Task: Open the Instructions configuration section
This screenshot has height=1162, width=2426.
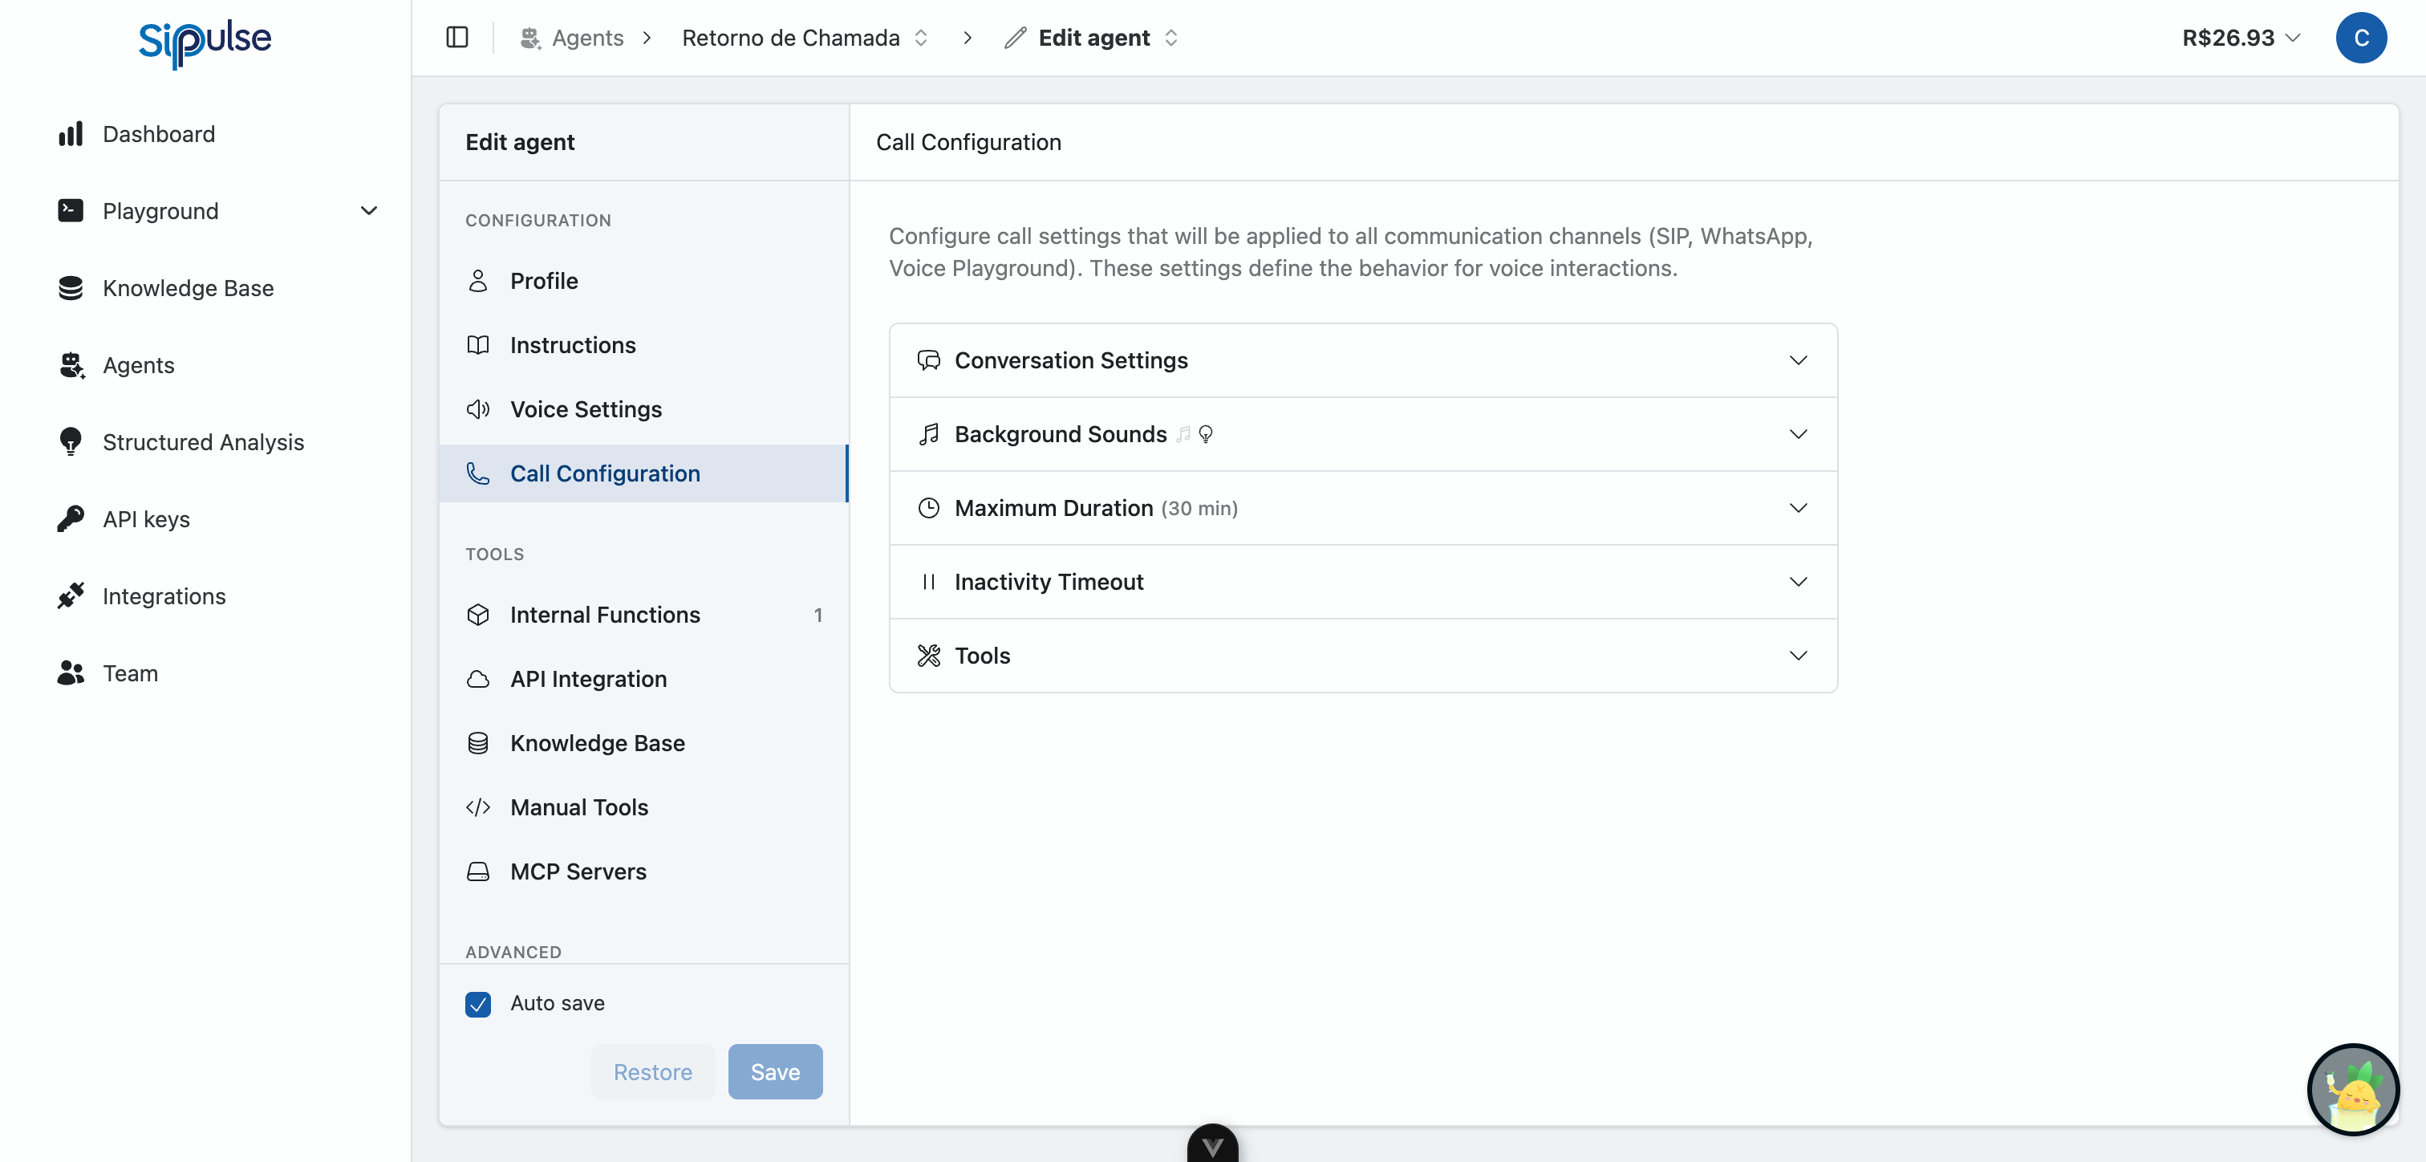Action: 573,345
